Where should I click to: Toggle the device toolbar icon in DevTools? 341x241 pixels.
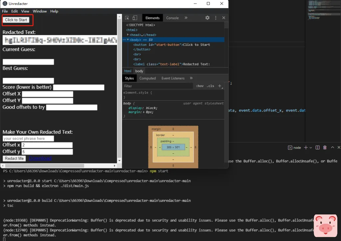[135, 18]
